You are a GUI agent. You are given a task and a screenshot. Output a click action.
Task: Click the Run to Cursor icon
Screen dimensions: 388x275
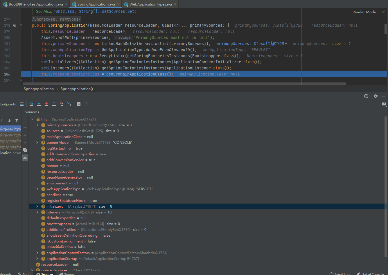[x=69, y=104]
